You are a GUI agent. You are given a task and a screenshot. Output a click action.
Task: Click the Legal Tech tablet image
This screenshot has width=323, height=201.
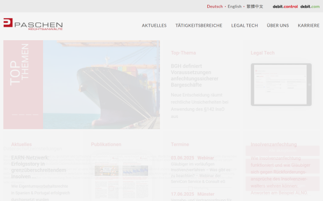[x=281, y=85]
